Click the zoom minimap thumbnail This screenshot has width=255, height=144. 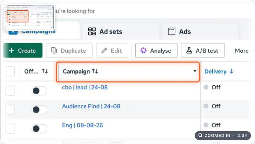(29, 18)
